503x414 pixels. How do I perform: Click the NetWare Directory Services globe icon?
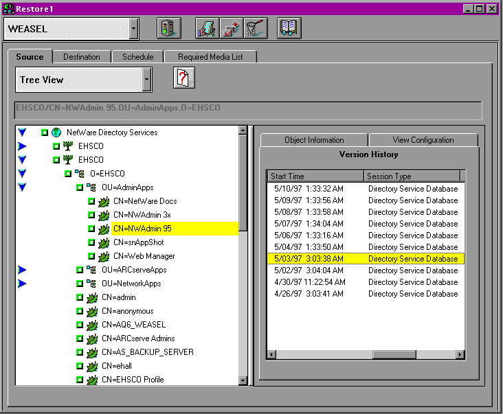point(56,133)
